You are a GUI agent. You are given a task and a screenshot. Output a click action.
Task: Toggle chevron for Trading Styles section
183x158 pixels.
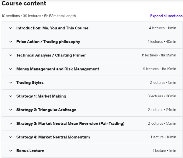[x=11, y=83]
